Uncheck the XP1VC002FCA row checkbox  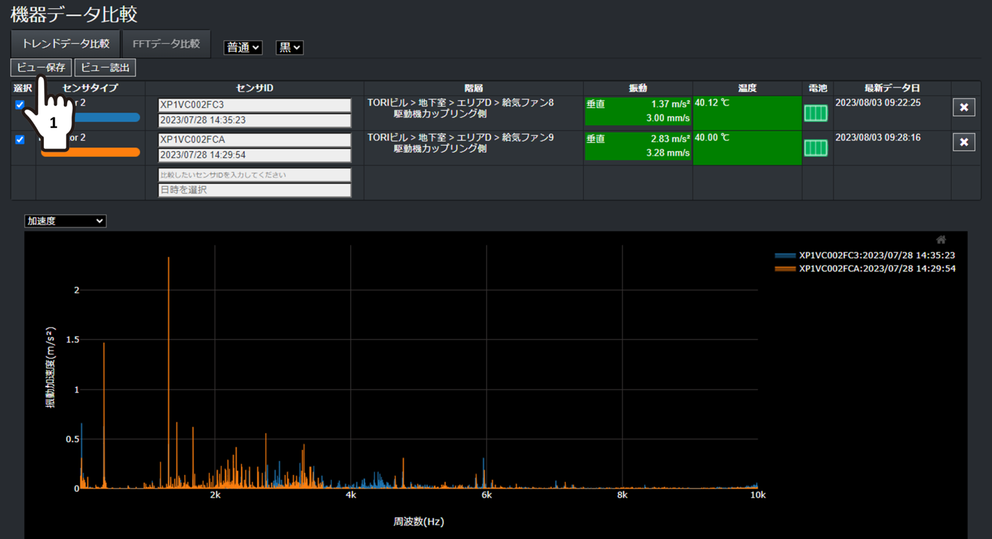20,140
